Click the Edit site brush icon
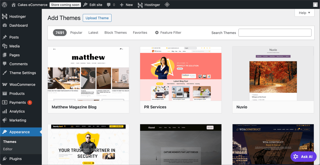 tap(86, 5)
